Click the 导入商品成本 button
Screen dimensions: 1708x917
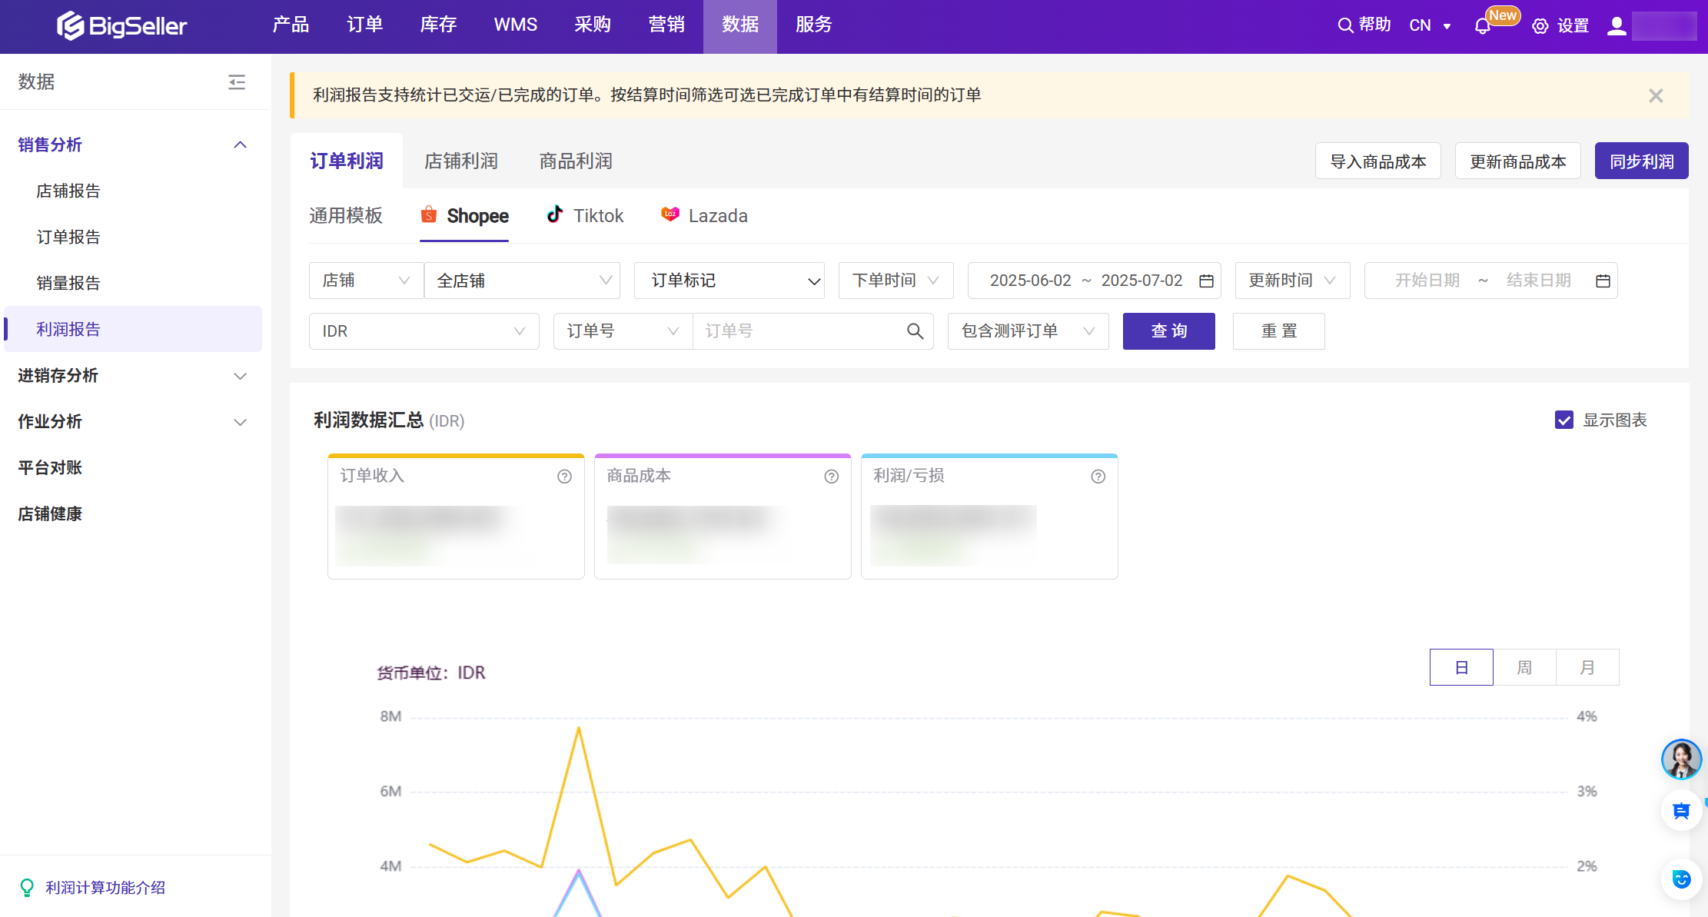pyautogui.click(x=1378, y=161)
